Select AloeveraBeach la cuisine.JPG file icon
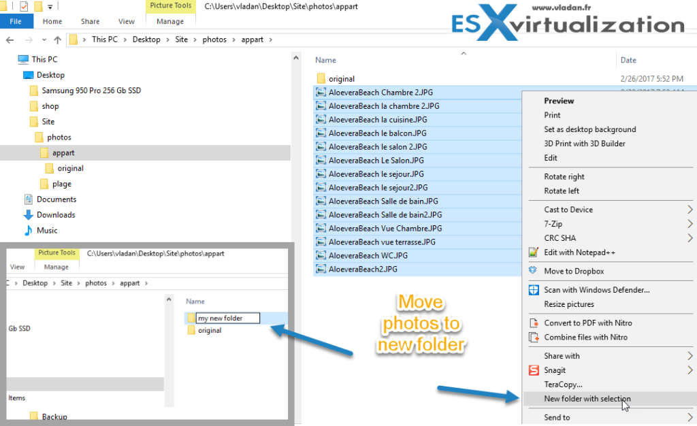 (x=321, y=120)
